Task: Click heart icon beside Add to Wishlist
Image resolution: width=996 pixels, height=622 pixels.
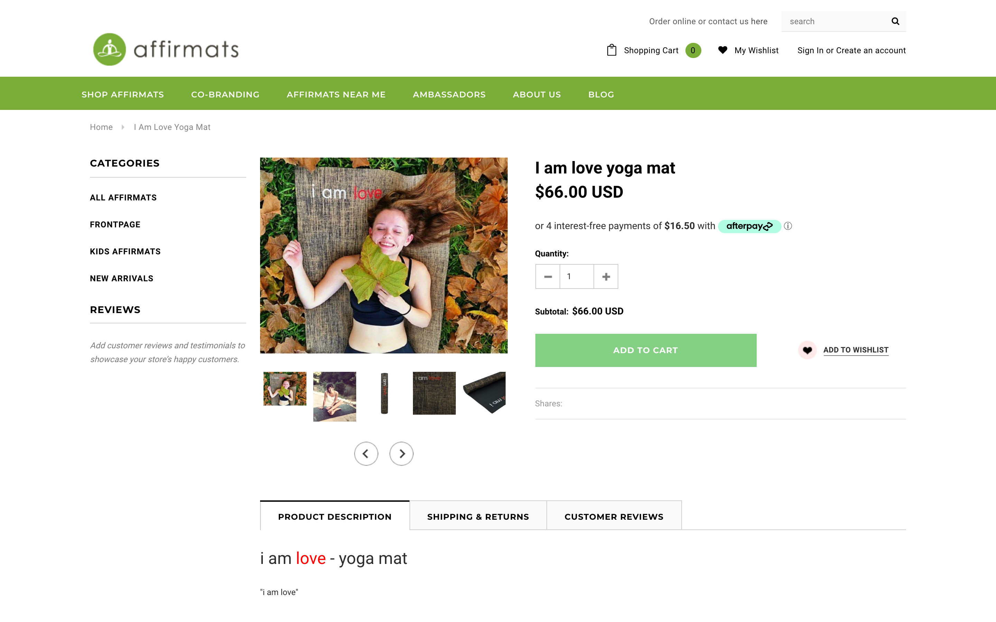Action: point(807,350)
